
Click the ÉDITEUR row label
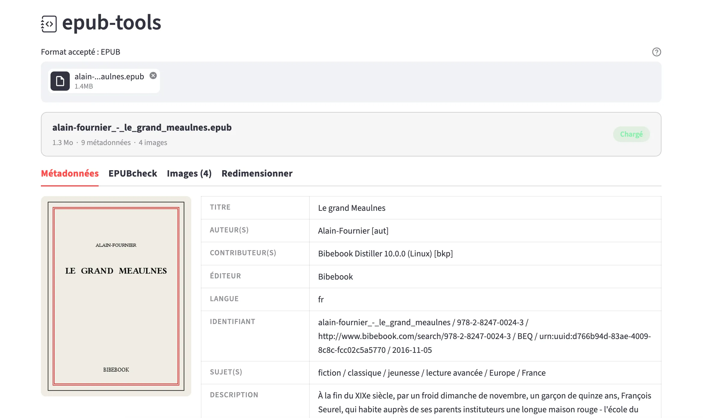pyautogui.click(x=225, y=276)
